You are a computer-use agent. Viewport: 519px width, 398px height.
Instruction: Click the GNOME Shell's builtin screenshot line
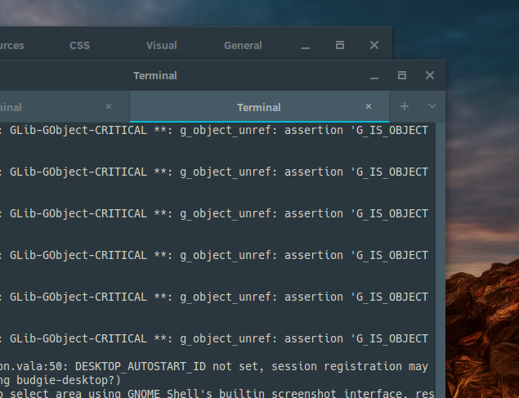[x=217, y=393]
